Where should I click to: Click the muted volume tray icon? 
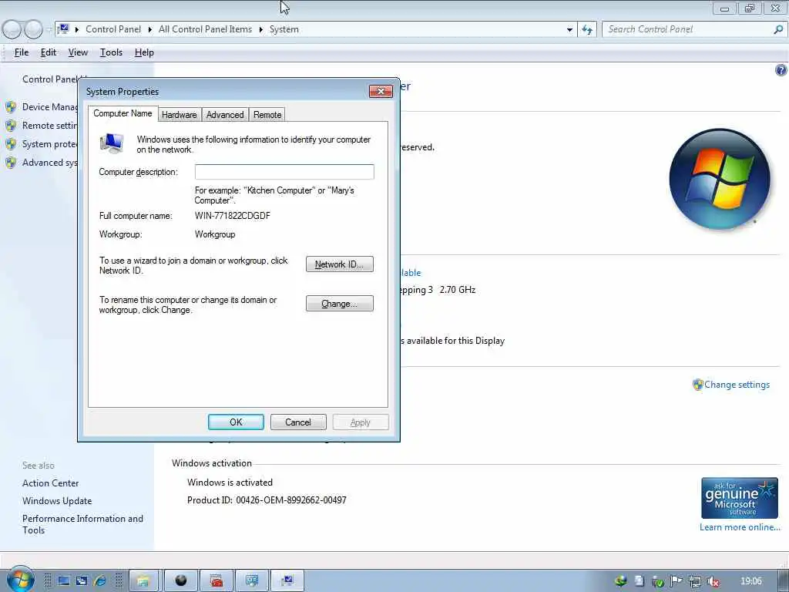(713, 582)
